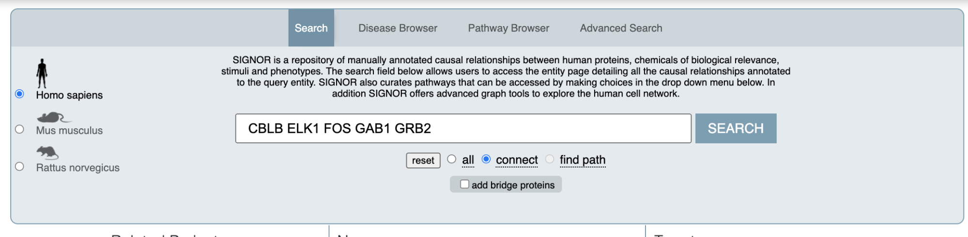Click the 'Mus musculus' text label
Viewport: 968px width, 237px height.
pyautogui.click(x=69, y=130)
